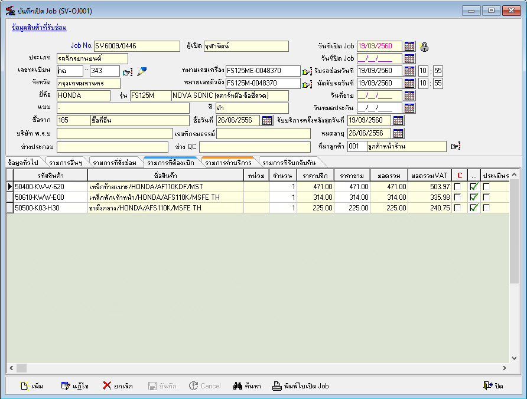The image size is (527, 399).
Task: Open calendar for วันหมดประกัน date
Action: 409,108
